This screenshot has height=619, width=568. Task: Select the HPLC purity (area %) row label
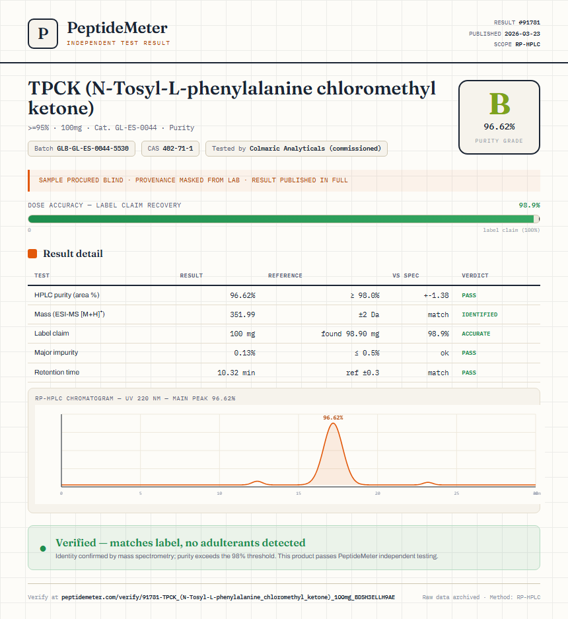point(67,295)
